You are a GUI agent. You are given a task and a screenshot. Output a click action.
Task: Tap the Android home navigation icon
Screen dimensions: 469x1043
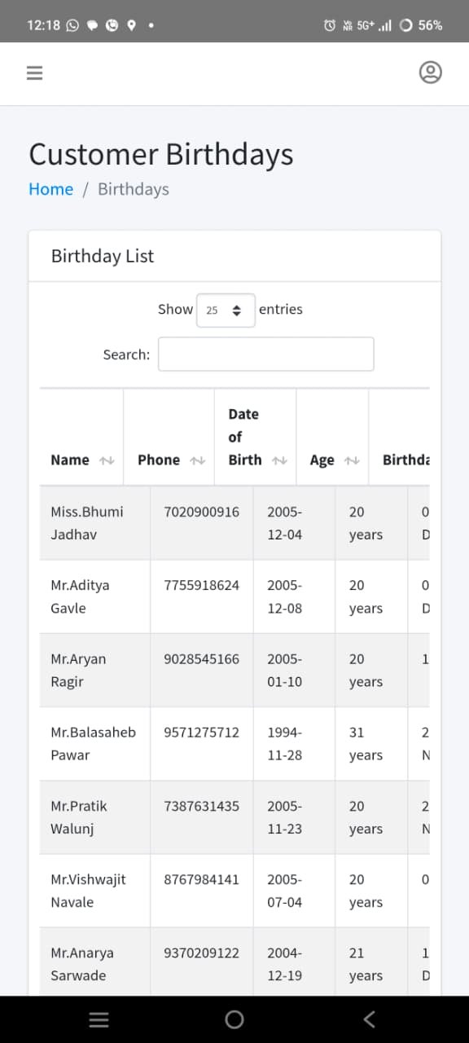tap(234, 1019)
